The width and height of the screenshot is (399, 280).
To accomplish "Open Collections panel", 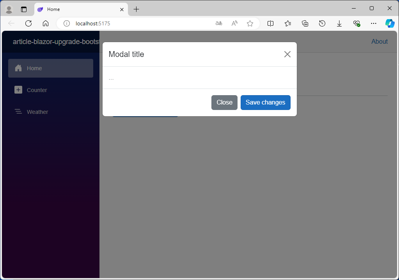I will (x=305, y=23).
